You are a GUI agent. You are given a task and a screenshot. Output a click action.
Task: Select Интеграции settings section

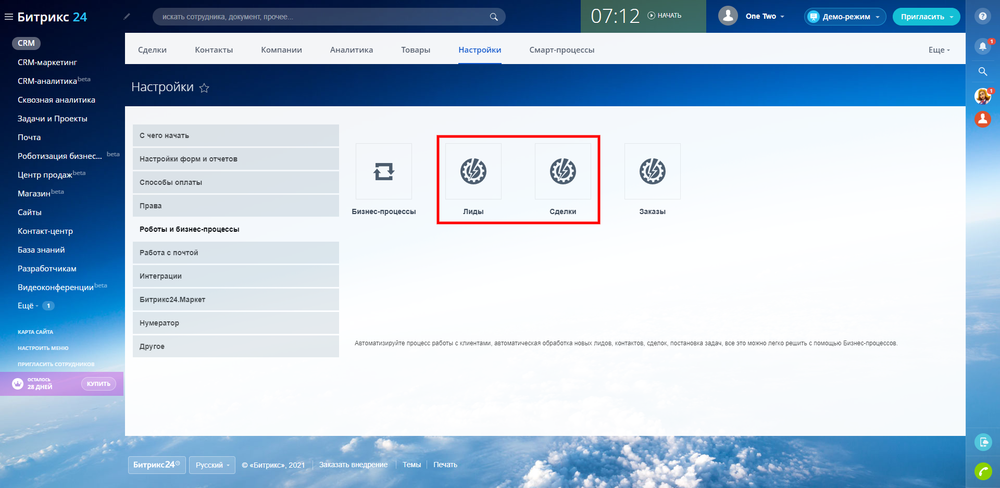click(x=236, y=276)
